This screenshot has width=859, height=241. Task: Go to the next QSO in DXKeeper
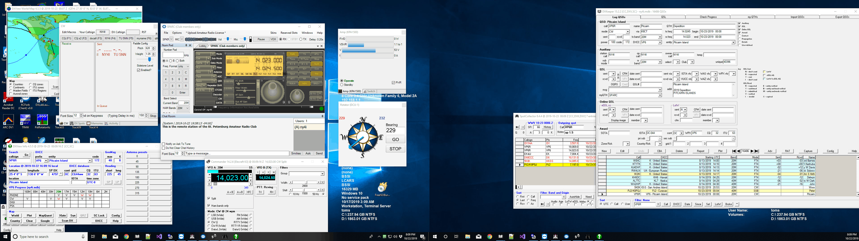pyautogui.click(x=752, y=151)
